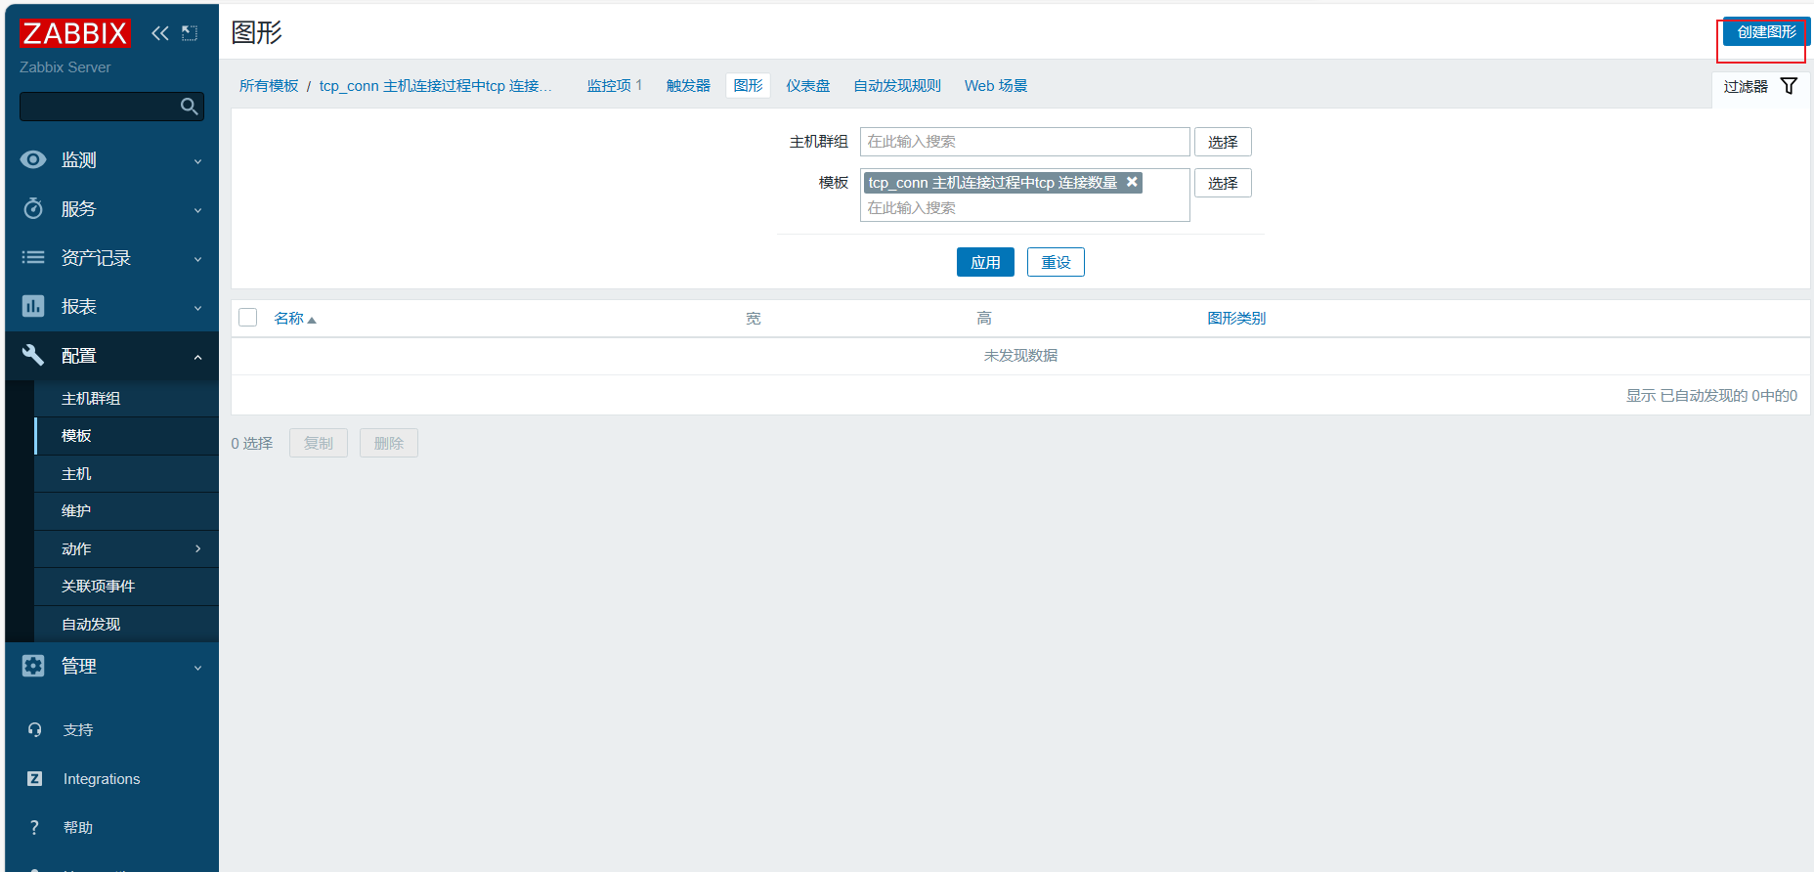
Task: Collapse the sidebar with the double-arrow icon
Action: click(160, 33)
